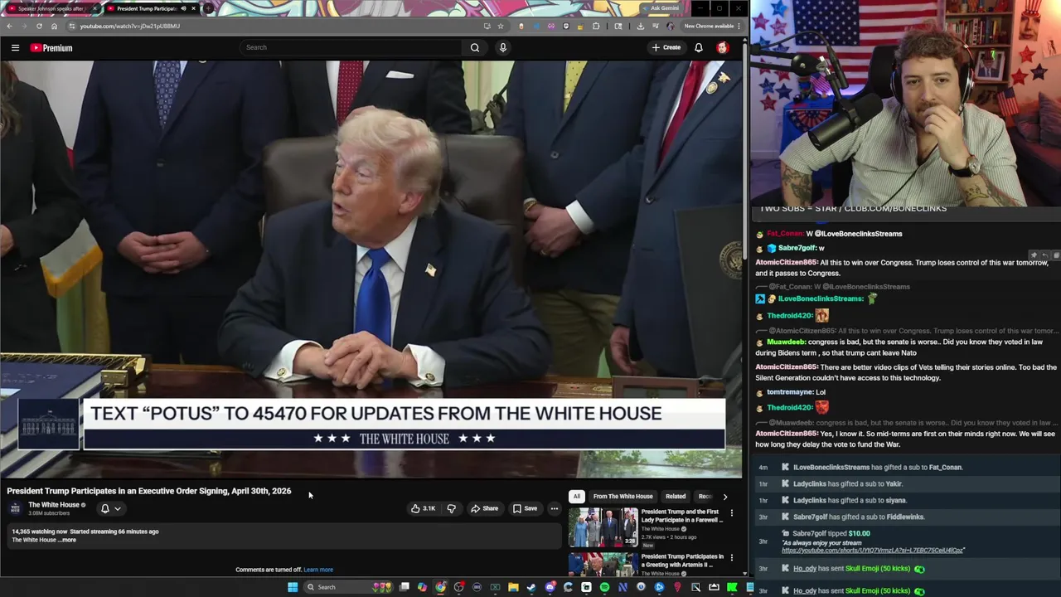The width and height of the screenshot is (1061, 597).
Task: Click the Chrome address bar URL
Action: [129, 26]
